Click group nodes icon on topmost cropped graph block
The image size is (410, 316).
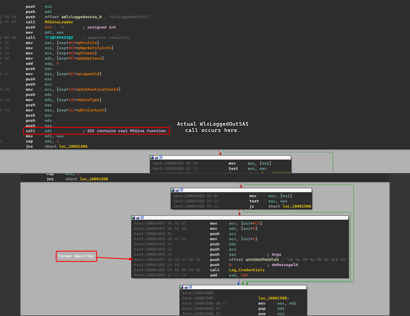[161, 157]
